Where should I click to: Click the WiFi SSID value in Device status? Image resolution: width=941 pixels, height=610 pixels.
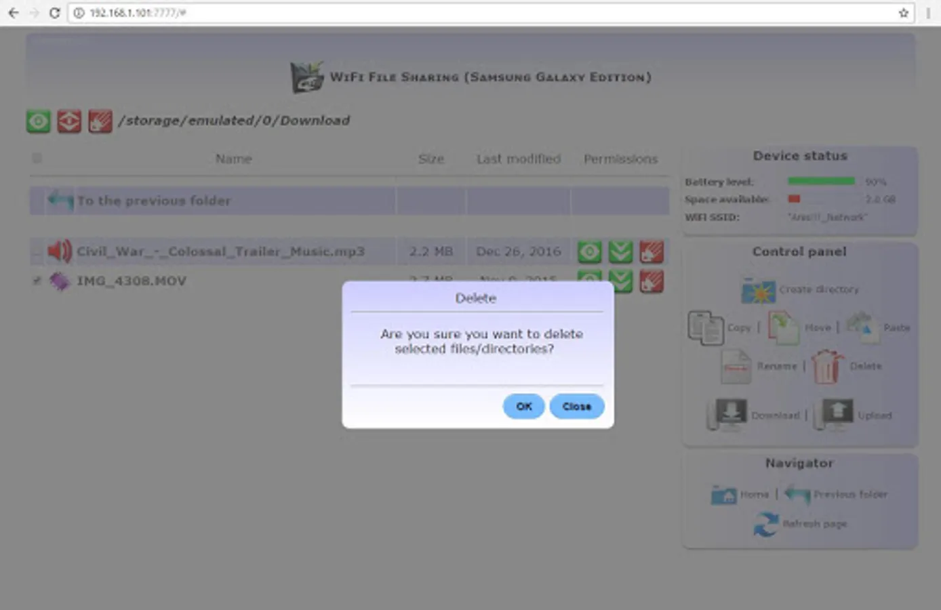827,218
